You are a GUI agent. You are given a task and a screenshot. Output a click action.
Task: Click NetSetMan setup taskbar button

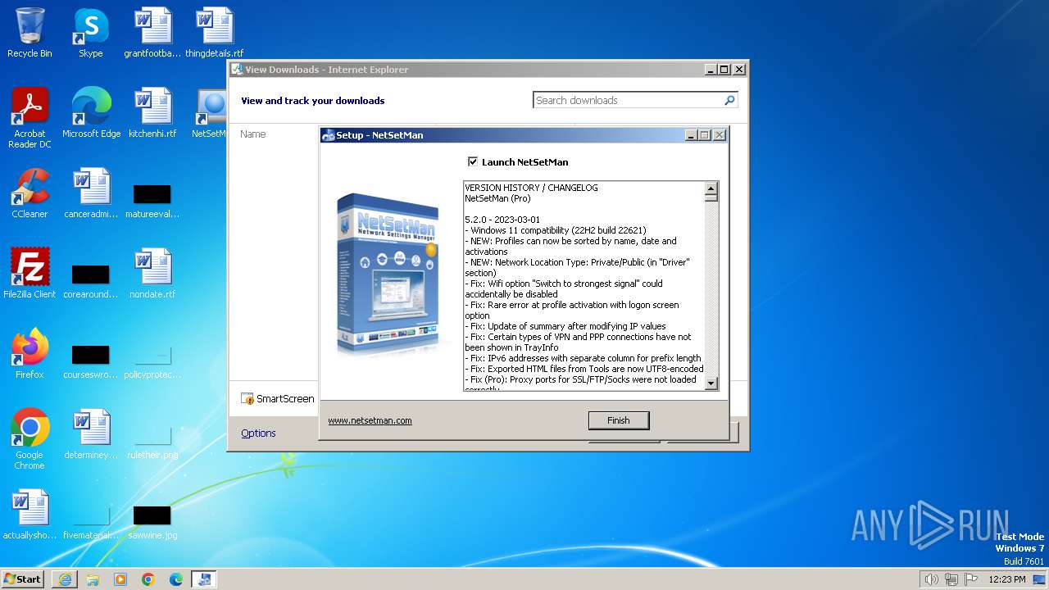click(204, 579)
